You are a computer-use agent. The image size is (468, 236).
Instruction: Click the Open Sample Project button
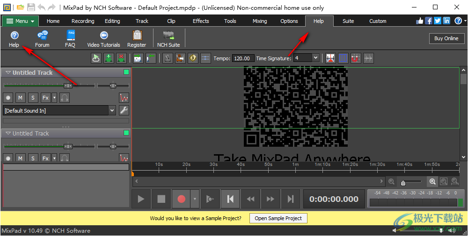pos(278,218)
